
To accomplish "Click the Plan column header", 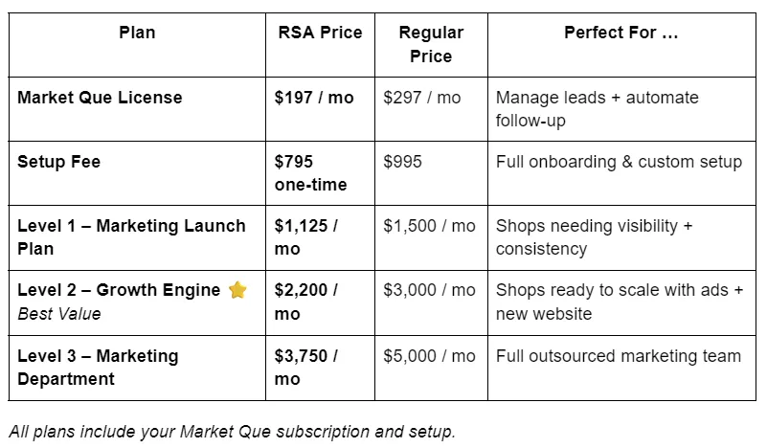I will (x=137, y=33).
